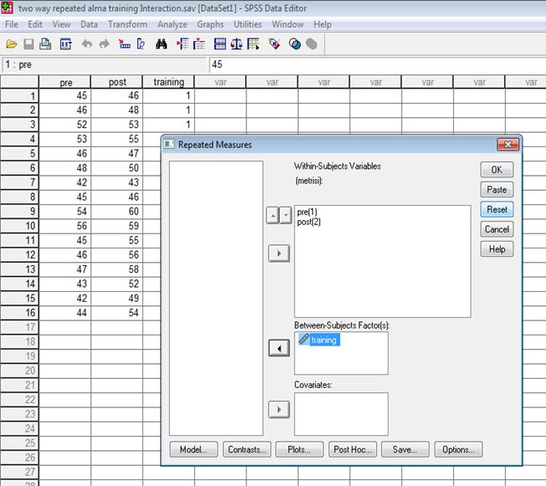546x486 pixels.
Task: Open the Model... settings
Action: click(x=193, y=449)
